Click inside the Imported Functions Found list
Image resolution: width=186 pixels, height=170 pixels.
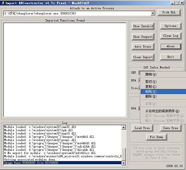pos(65,70)
